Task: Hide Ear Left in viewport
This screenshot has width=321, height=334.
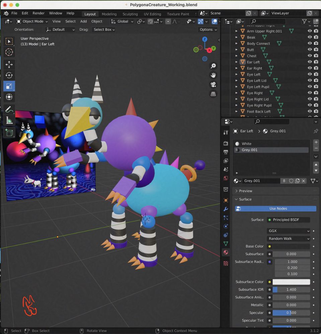Action: [310, 62]
